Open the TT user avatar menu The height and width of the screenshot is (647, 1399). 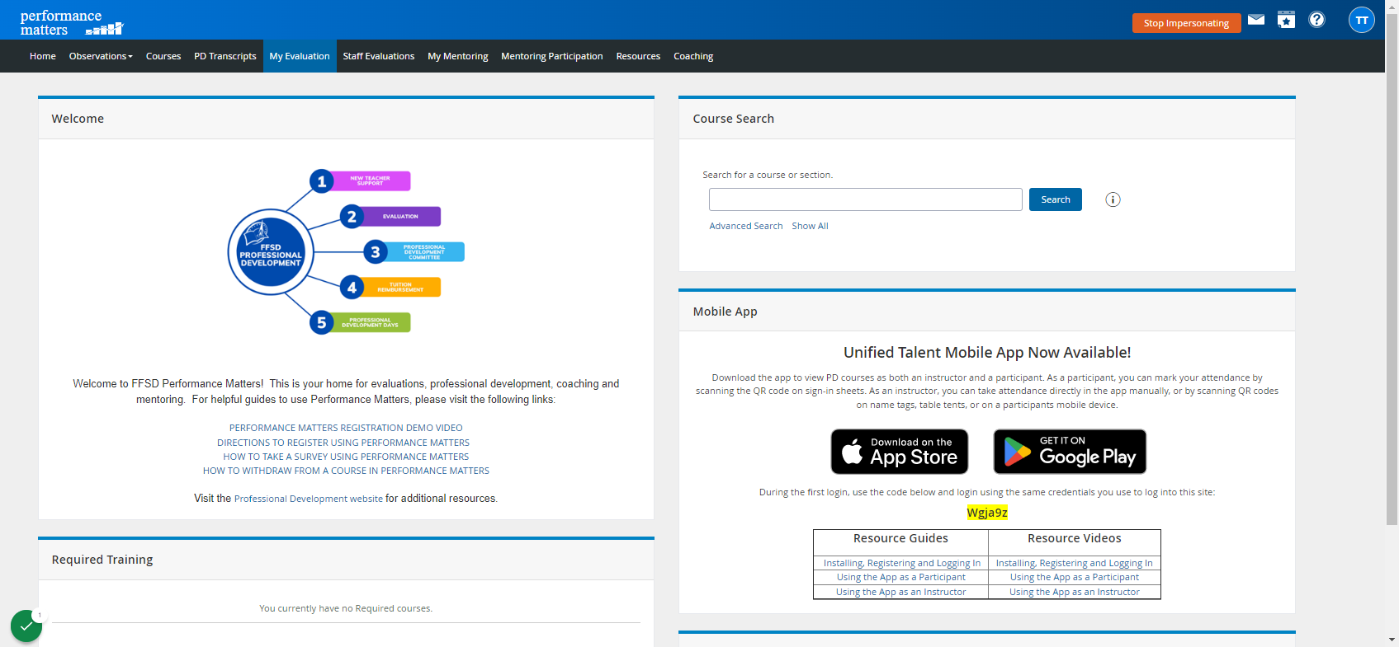pyautogui.click(x=1362, y=20)
